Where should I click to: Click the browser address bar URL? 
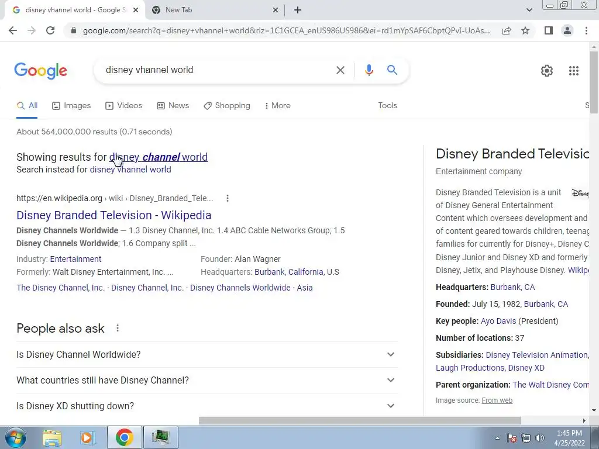[286, 30]
